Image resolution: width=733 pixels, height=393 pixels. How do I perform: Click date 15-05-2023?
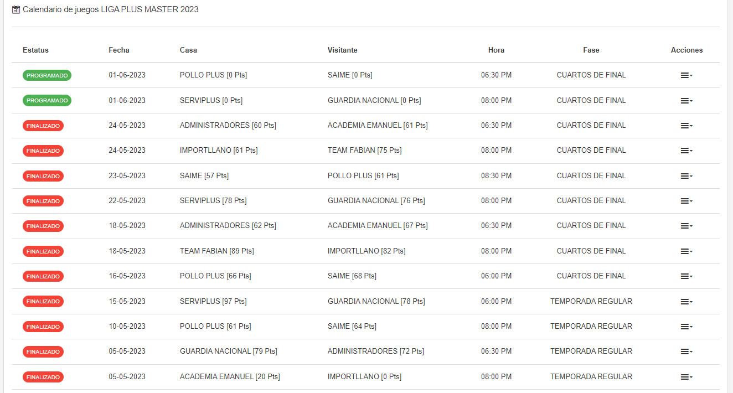(127, 302)
